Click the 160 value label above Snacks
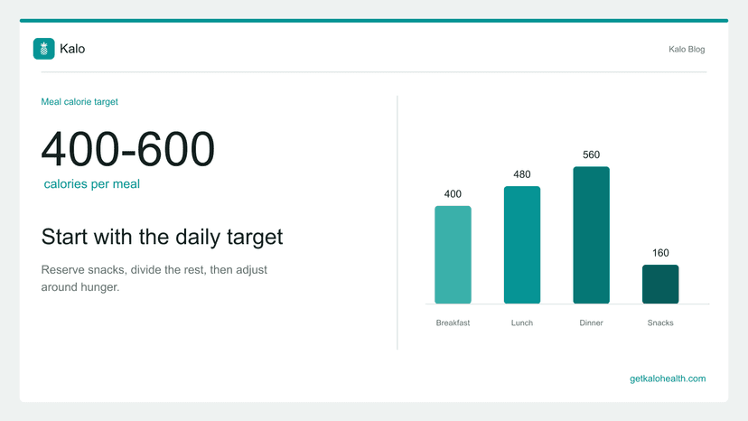Screen dimensions: 748x421 660,253
